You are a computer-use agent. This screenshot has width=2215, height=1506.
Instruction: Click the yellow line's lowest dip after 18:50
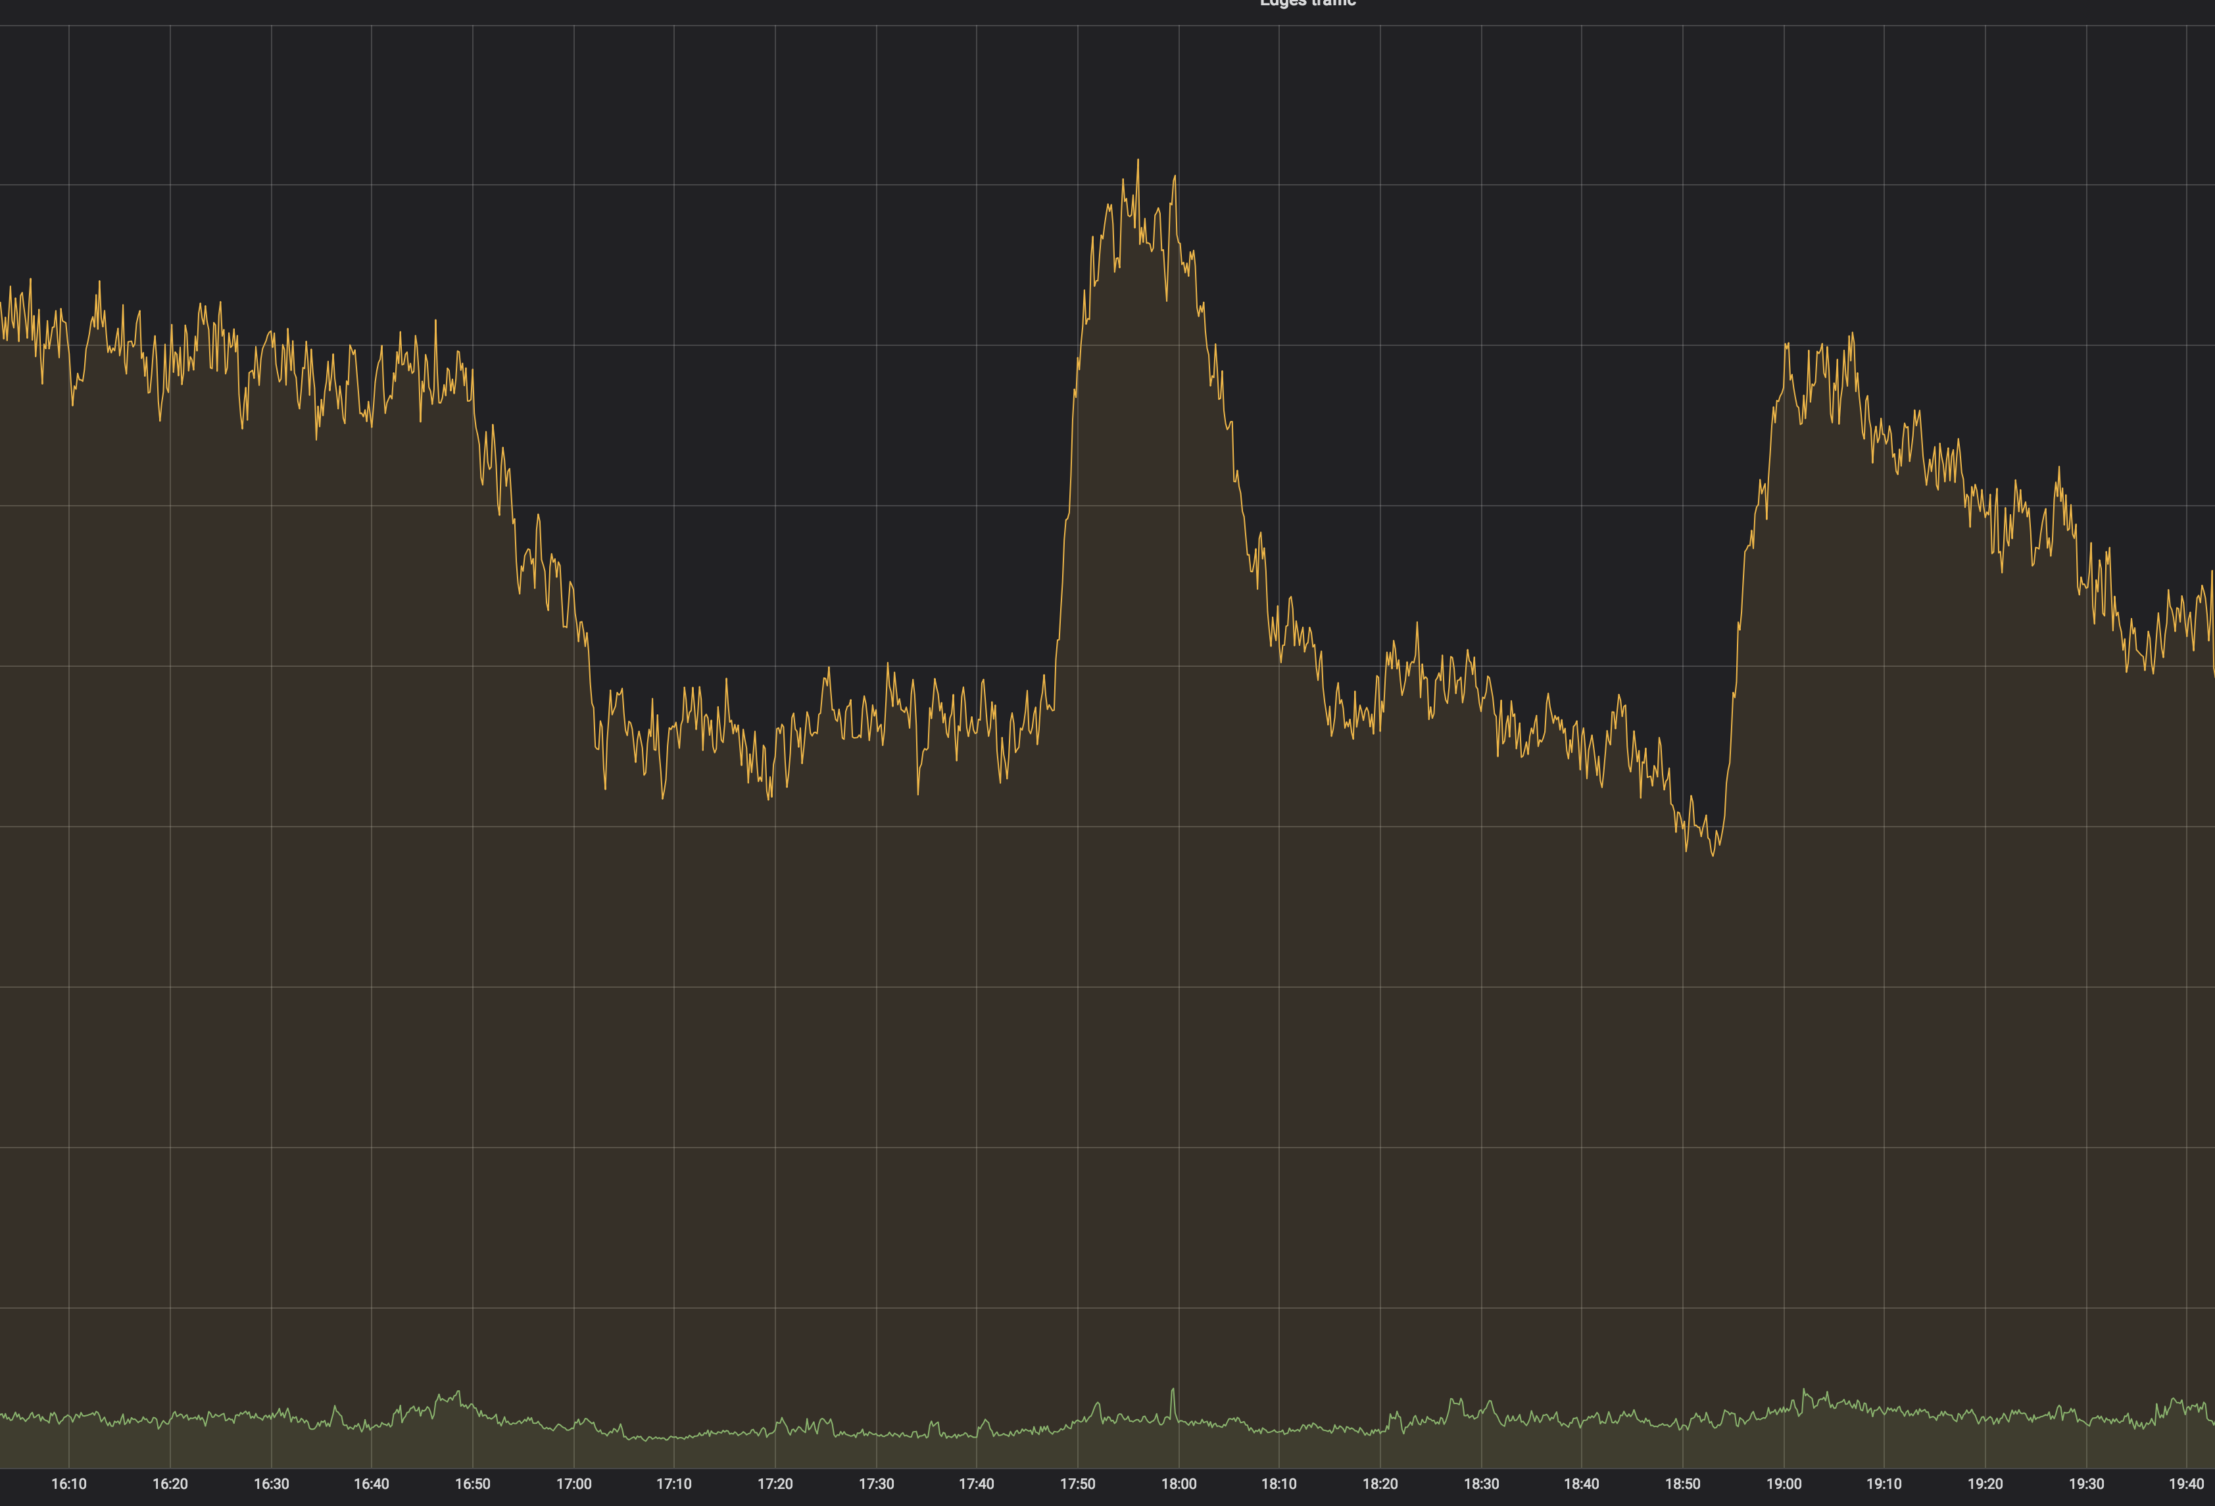1713,853
